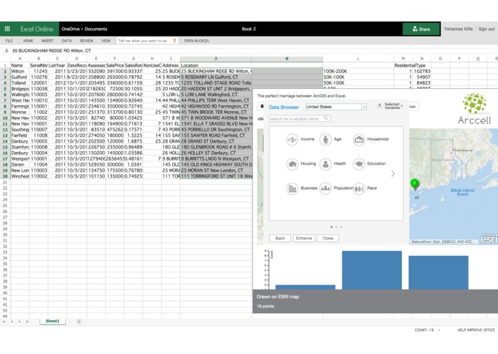Open the OneDrive breadcrumb link
Screen dimensions: 498x354
(70, 29)
